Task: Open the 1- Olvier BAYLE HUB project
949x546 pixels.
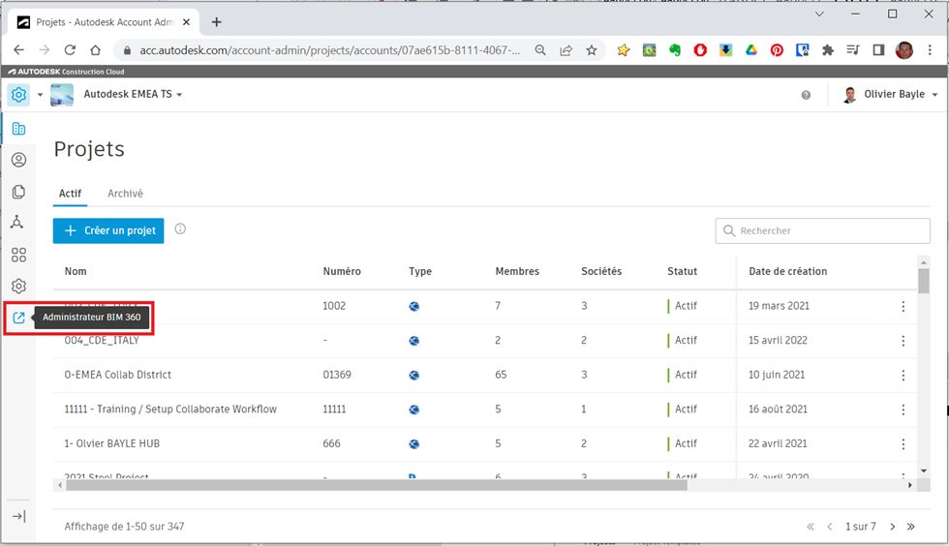Action: (x=112, y=443)
